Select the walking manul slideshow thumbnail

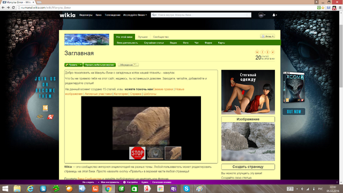(x=173, y=153)
